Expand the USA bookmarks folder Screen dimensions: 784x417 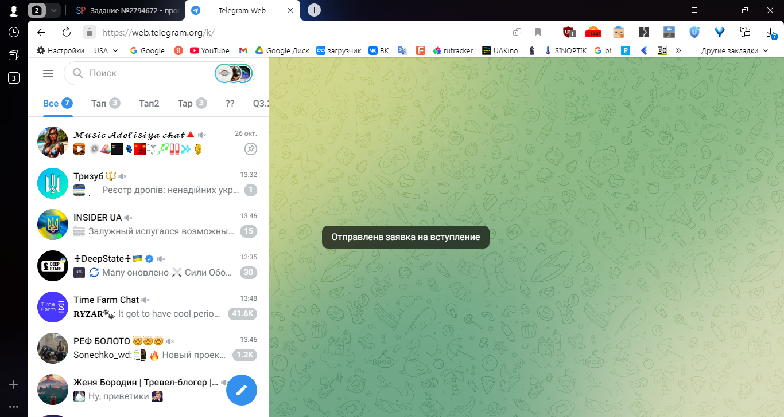point(106,50)
